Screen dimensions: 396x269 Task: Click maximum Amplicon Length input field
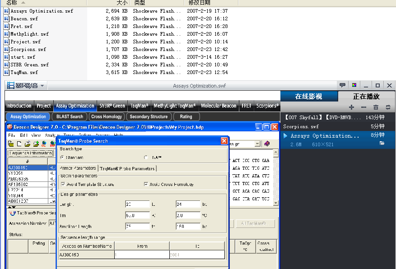point(188,227)
